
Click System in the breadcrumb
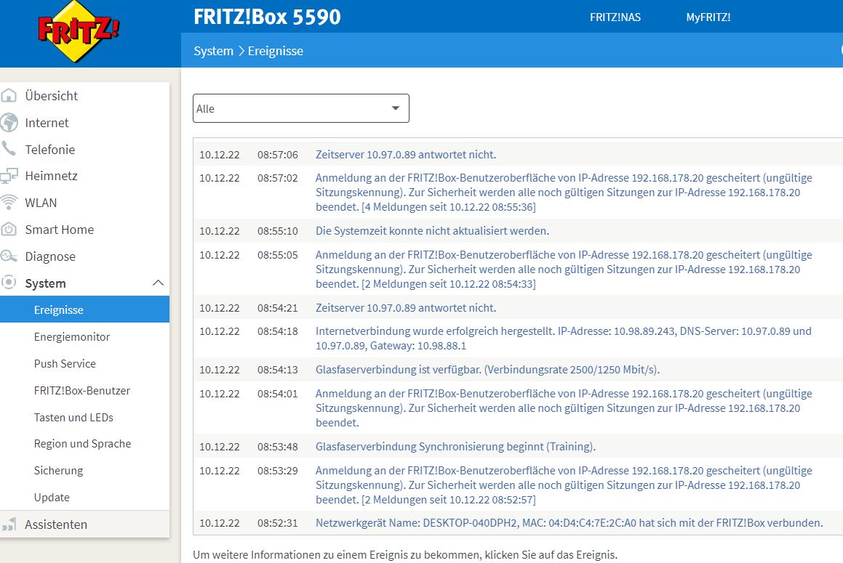click(213, 51)
